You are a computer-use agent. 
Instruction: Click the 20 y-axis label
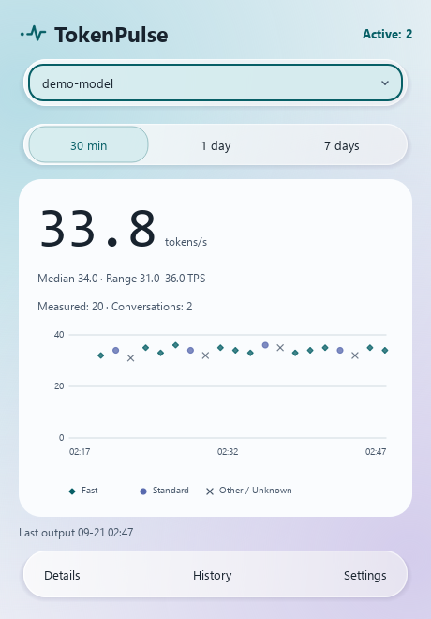click(59, 386)
